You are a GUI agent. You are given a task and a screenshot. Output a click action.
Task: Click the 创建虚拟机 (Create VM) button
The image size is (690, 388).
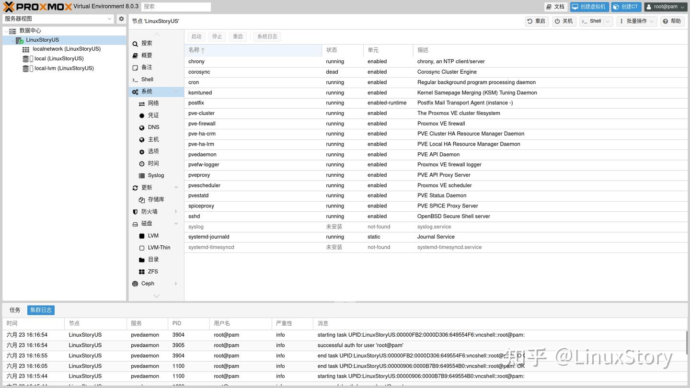(588, 6)
